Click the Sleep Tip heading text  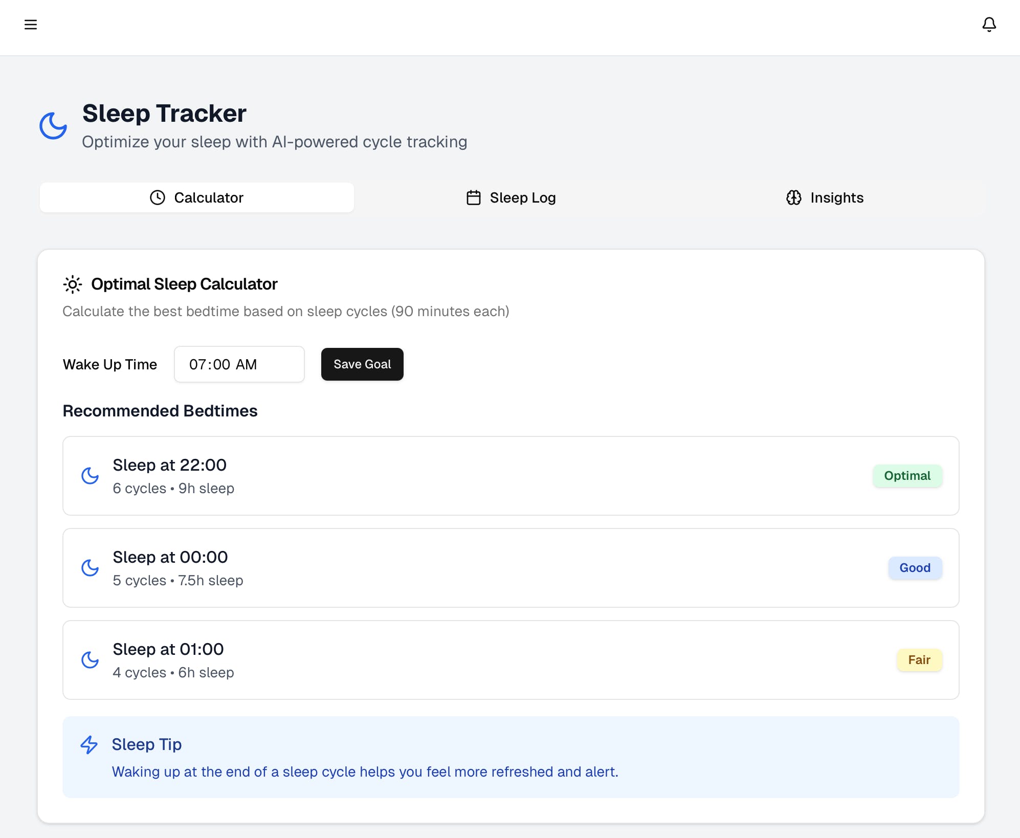click(x=147, y=744)
